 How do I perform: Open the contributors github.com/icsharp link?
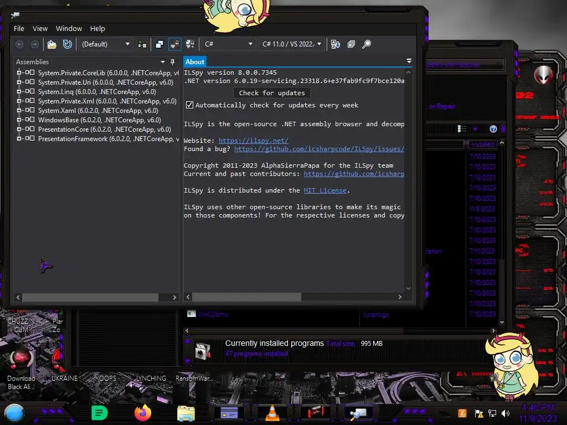(354, 174)
